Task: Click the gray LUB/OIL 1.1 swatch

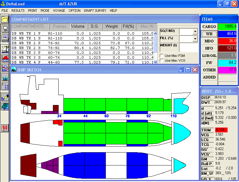Action: click(227, 56)
